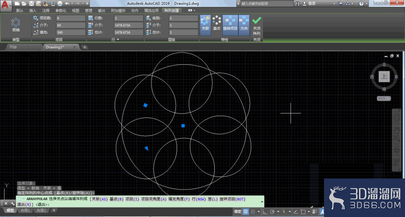Toggle the Direction (方向) button

click(x=244, y=25)
